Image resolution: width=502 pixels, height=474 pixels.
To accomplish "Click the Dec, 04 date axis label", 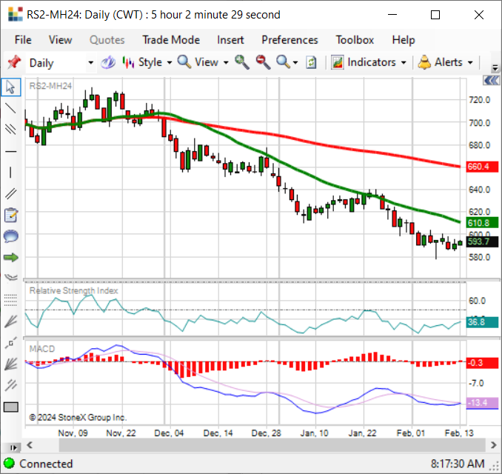I will (169, 433).
